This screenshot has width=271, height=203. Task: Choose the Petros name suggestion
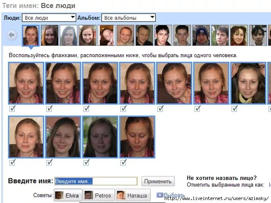coord(99,195)
